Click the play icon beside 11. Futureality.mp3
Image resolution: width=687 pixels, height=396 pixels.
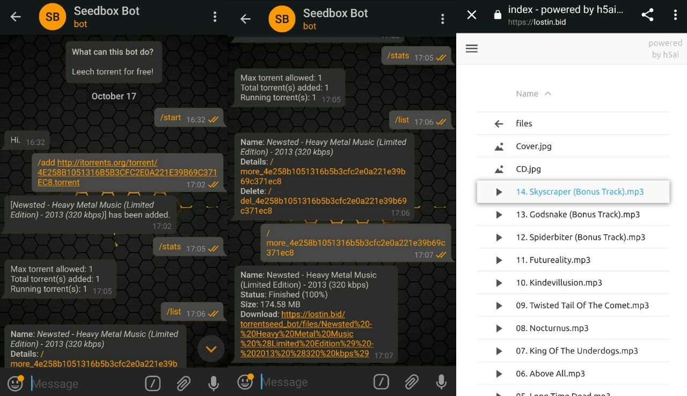pyautogui.click(x=499, y=260)
